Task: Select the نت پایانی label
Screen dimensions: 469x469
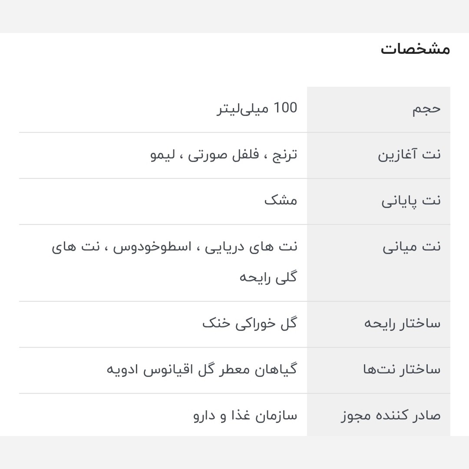Action: click(411, 201)
